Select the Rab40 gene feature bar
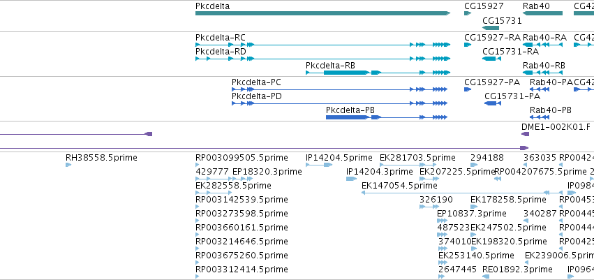 click(x=542, y=13)
